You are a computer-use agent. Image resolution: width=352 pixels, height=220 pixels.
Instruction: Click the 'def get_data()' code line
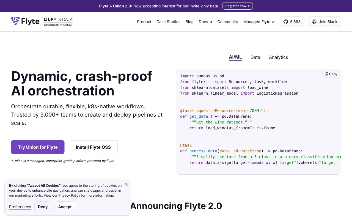tap(216, 116)
